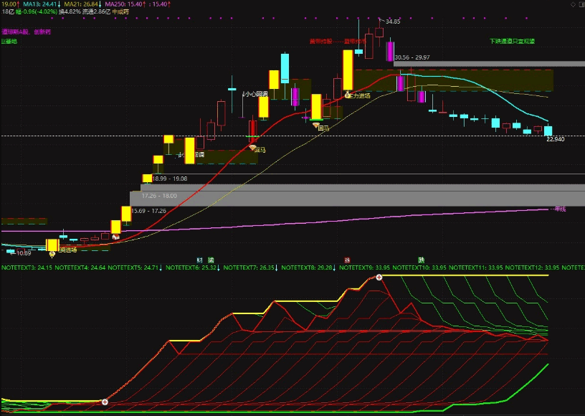Screen dimensions: 585x416
Task: Click the 30.56 - 29.97 gap label
Action: click(x=412, y=57)
